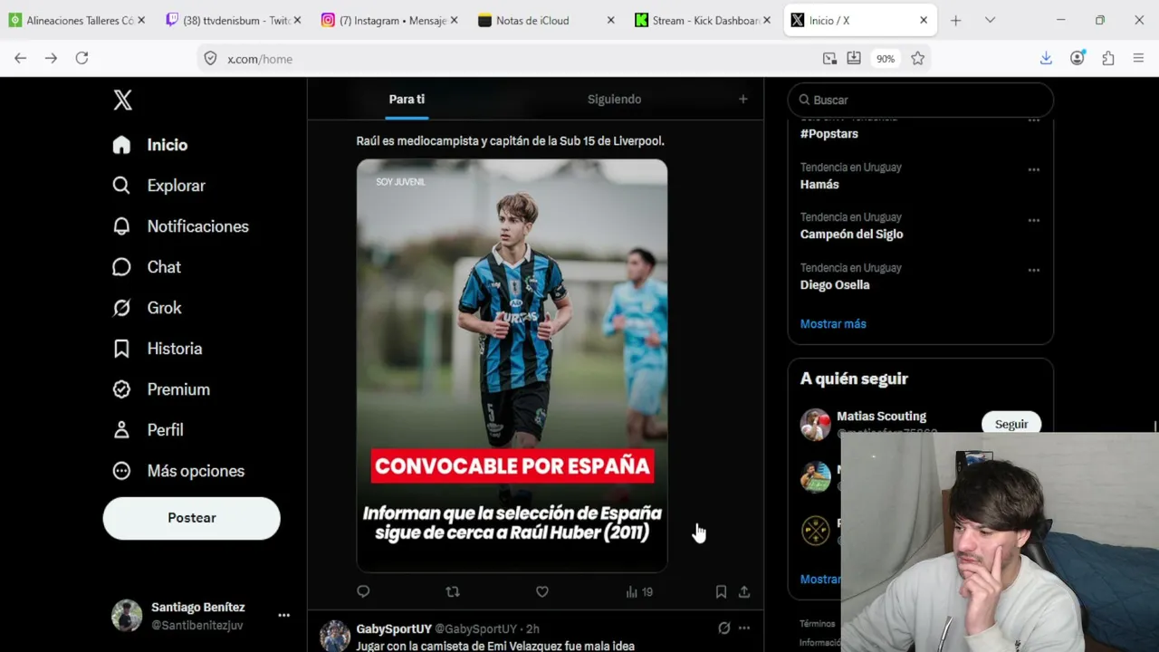
Task: Bookmark this page with star icon
Action: 918,58
